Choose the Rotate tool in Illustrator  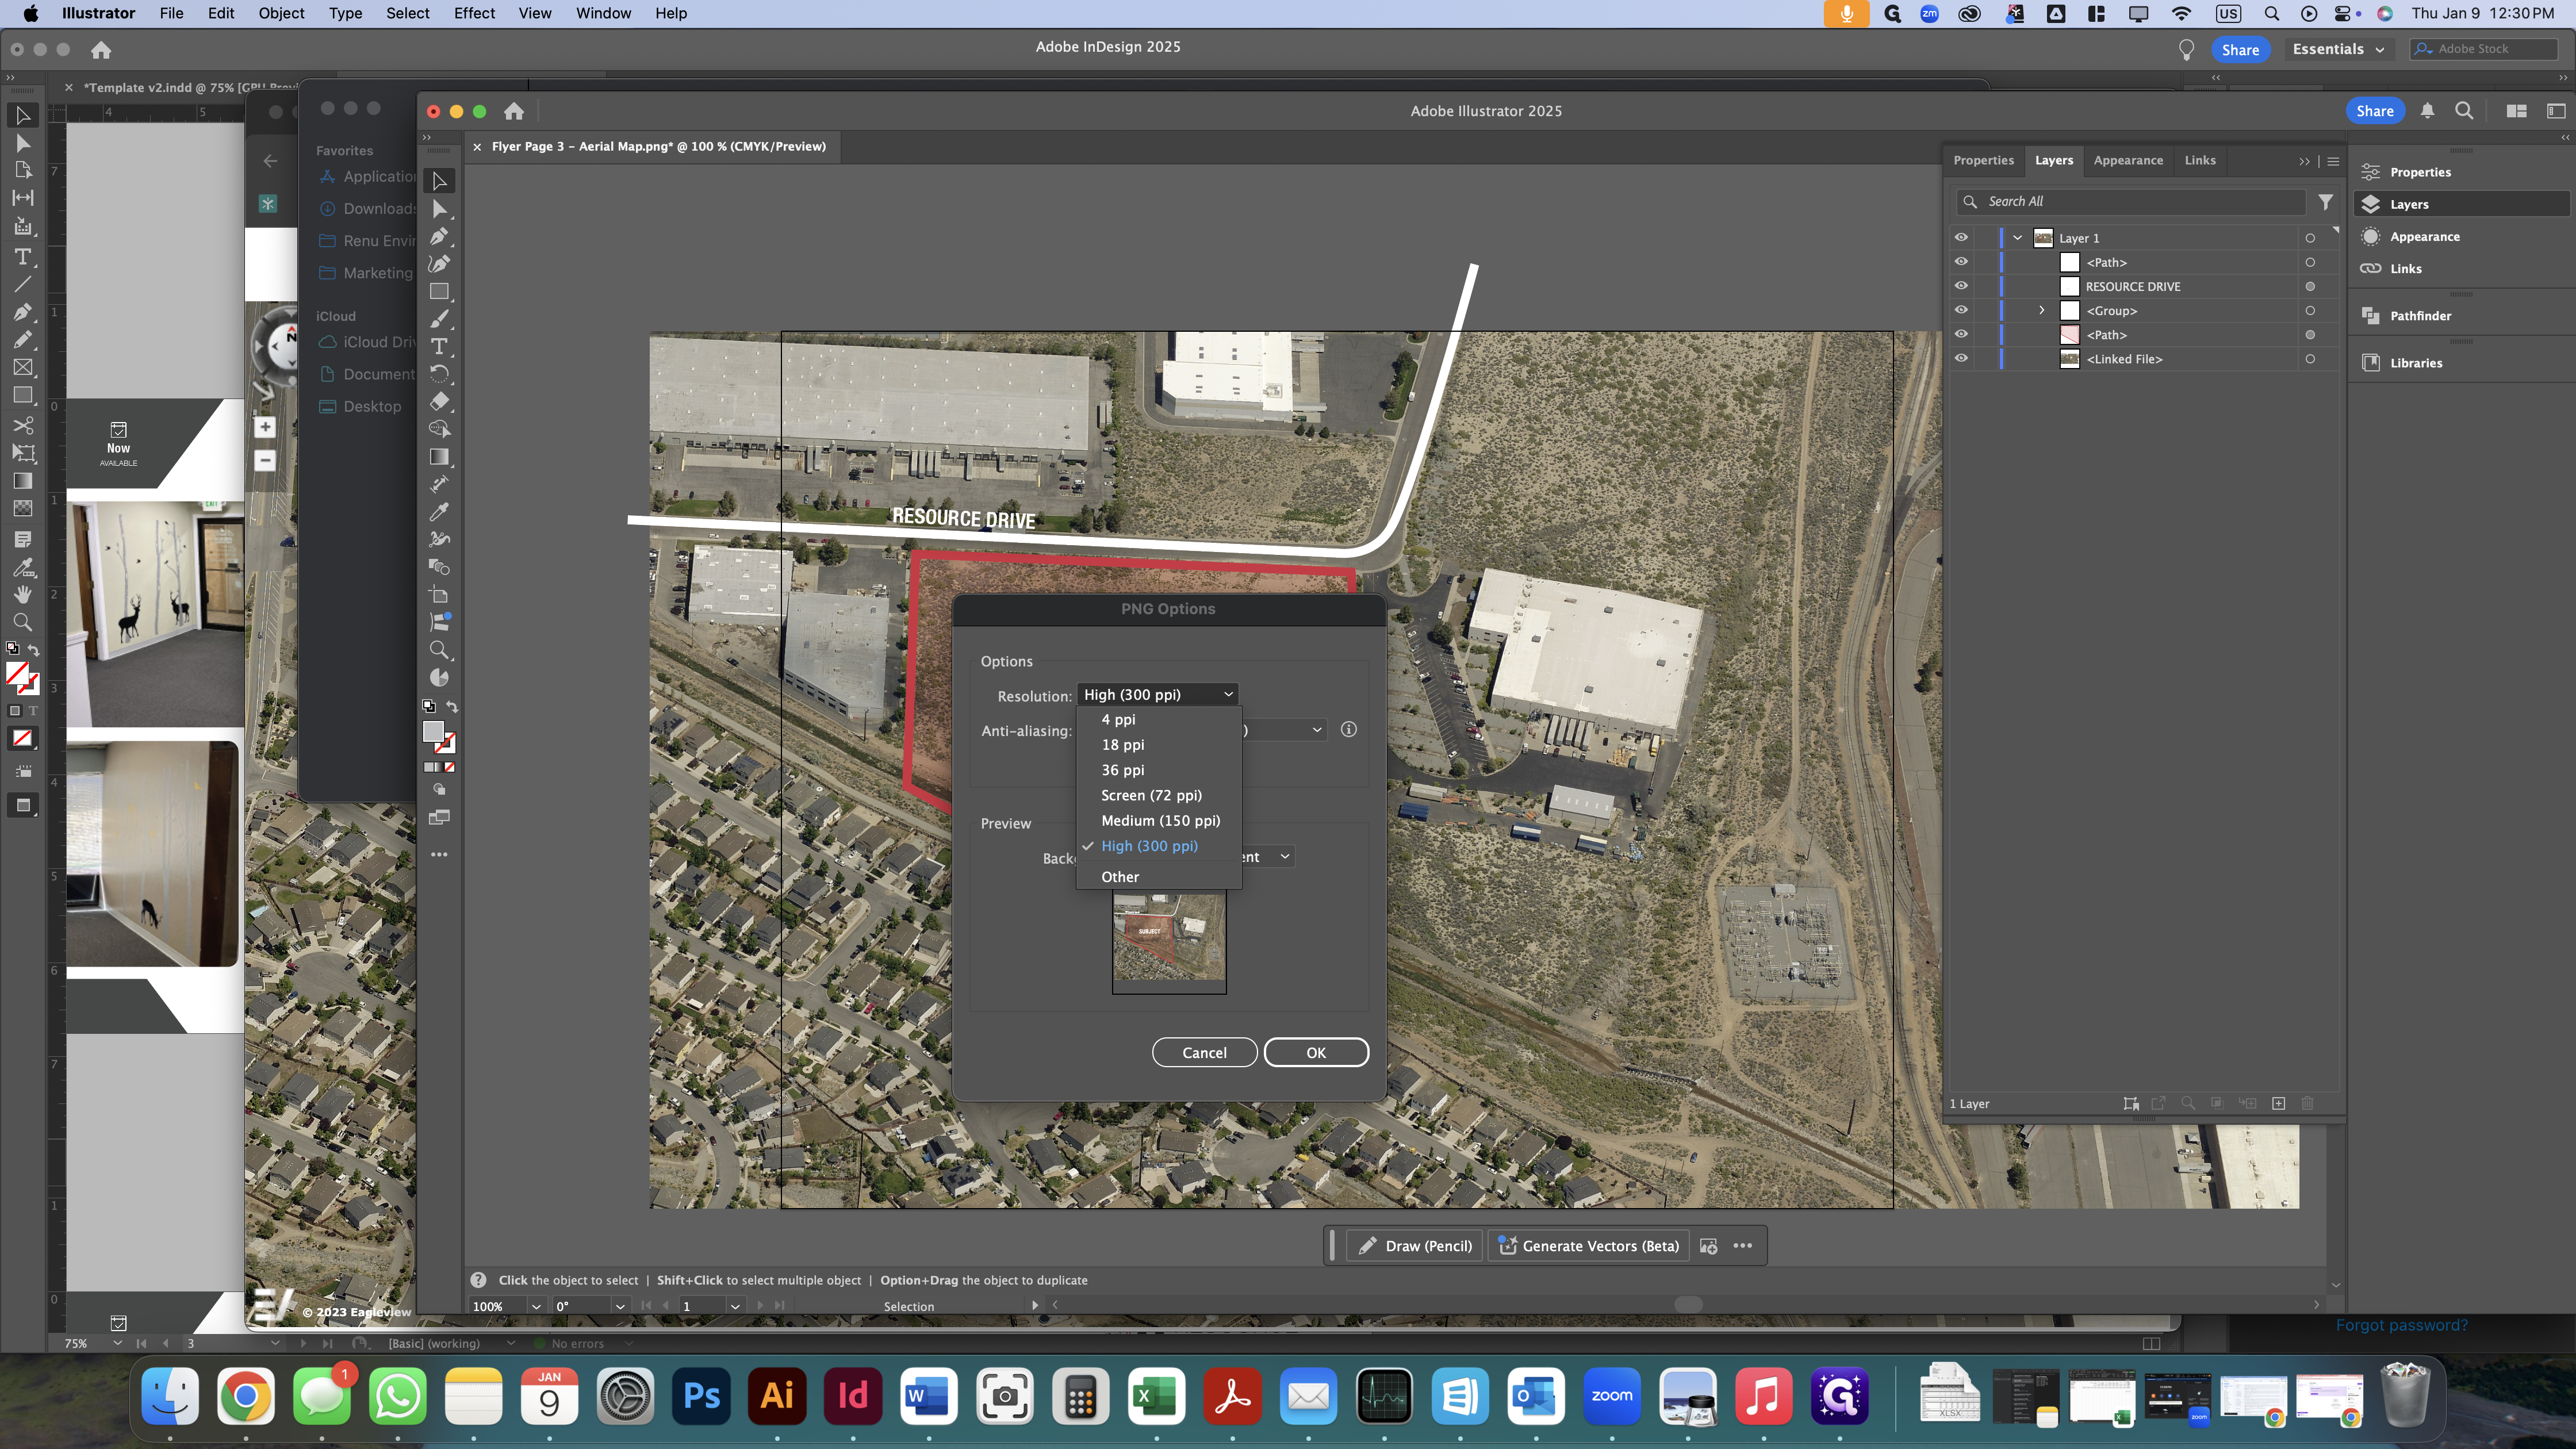click(x=439, y=374)
